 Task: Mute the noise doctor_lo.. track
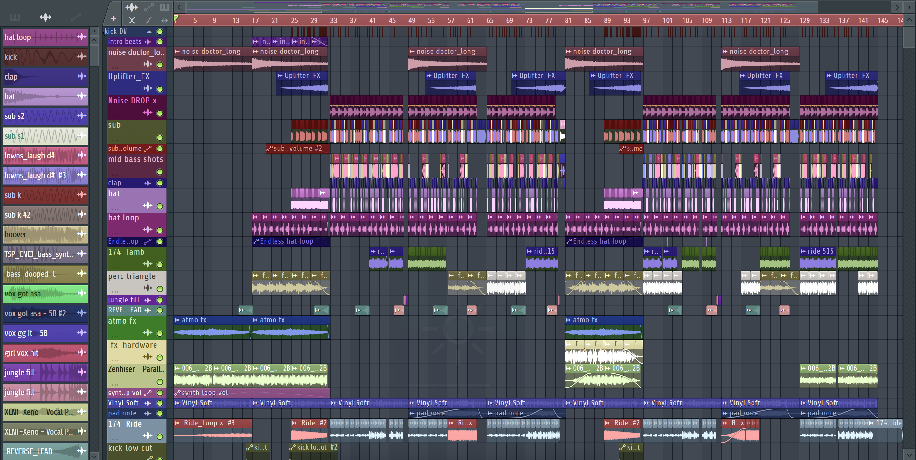click(x=160, y=65)
